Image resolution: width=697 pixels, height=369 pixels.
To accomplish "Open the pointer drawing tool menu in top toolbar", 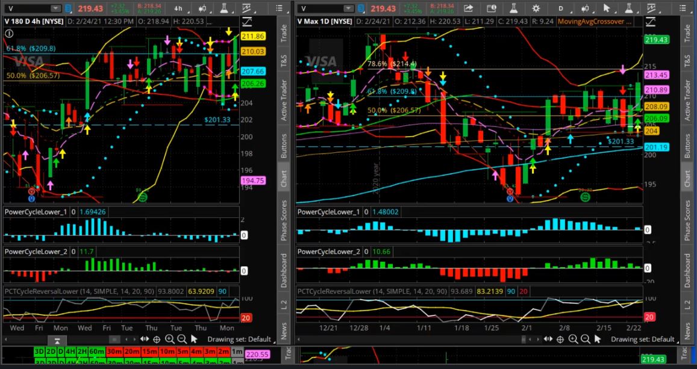I will coord(607,8).
